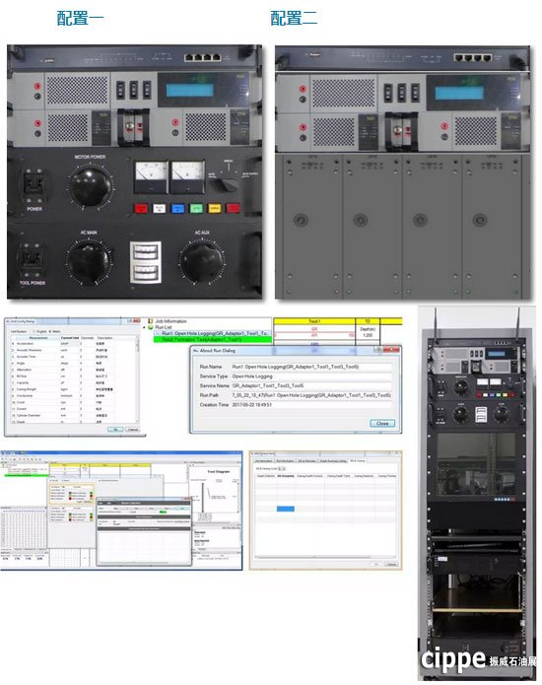Image resolution: width=542 pixels, height=685 pixels.
Task: Open the Mud Casing Count dropdown
Action: (x=282, y=469)
